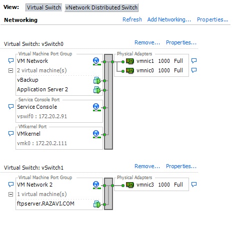
Task: Click the Application Server 2 VM icon
Action: (97, 90)
